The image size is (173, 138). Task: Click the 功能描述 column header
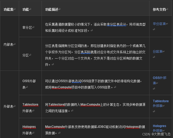52,9
